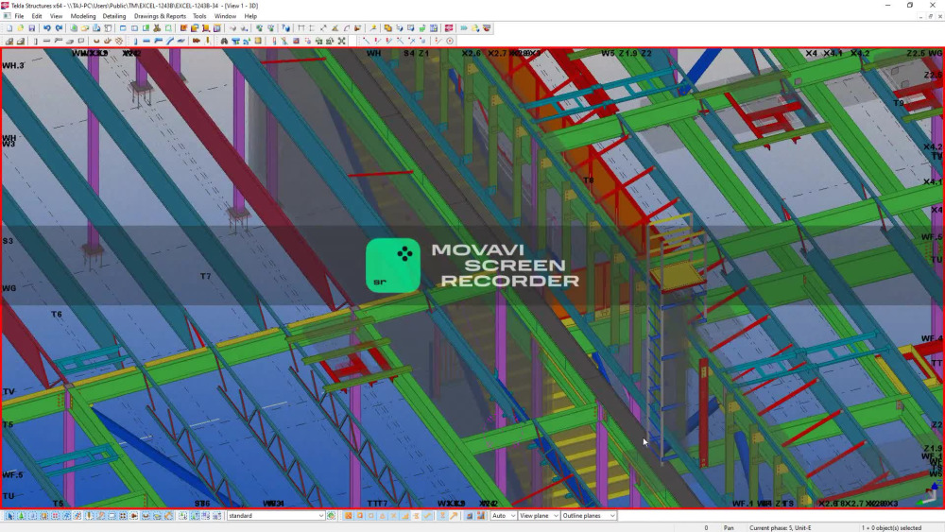This screenshot has width=945, height=532.
Task: Open component catalog with binoculars icon
Action: [224, 41]
